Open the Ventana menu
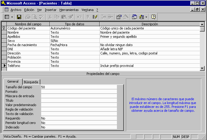 [x=87, y=10]
